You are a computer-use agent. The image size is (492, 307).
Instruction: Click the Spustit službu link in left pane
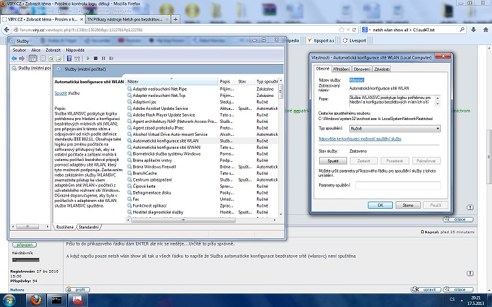61,92
